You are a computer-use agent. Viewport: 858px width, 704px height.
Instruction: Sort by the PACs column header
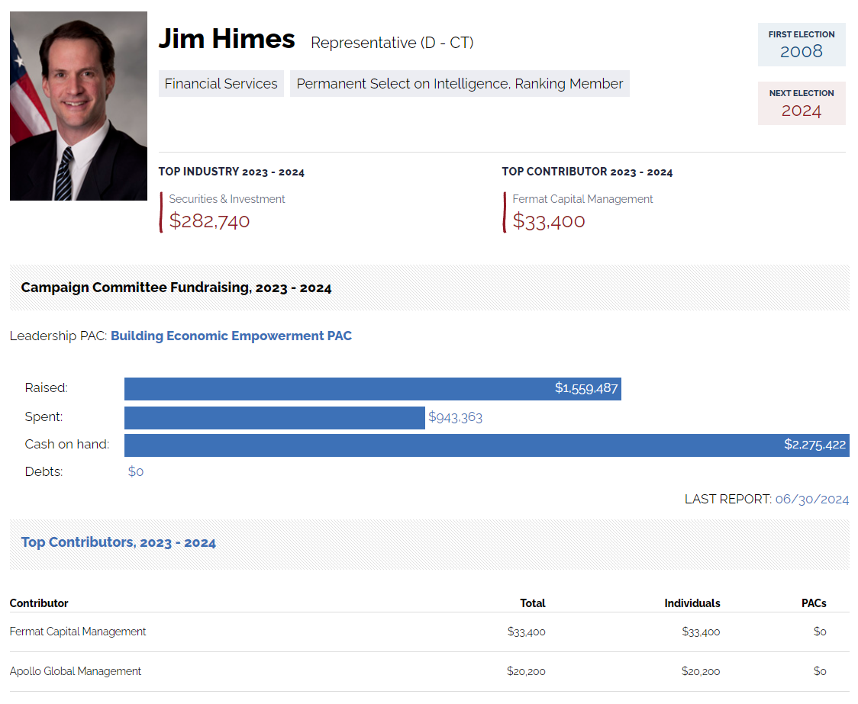coord(813,603)
